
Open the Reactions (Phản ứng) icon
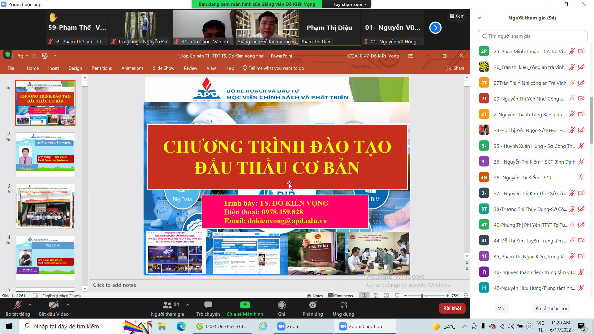(x=312, y=305)
